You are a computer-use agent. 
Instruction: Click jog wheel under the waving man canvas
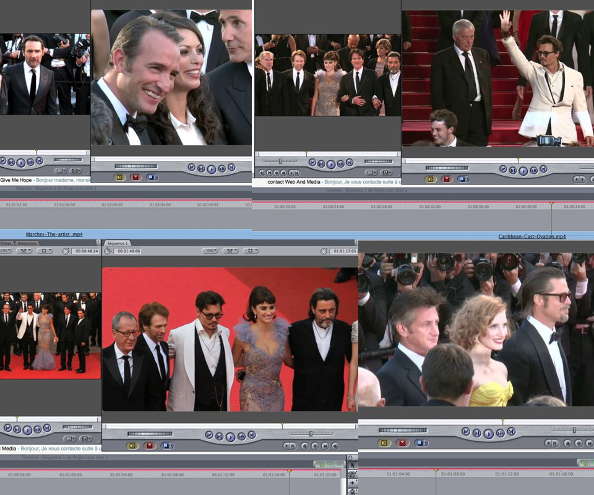(447, 168)
